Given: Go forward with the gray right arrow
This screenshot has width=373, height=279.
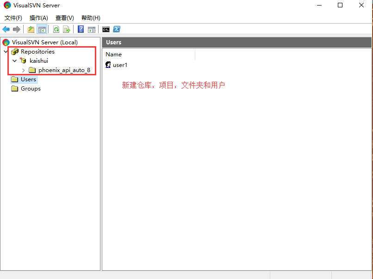Looking at the screenshot, I should pyautogui.click(x=16, y=30).
